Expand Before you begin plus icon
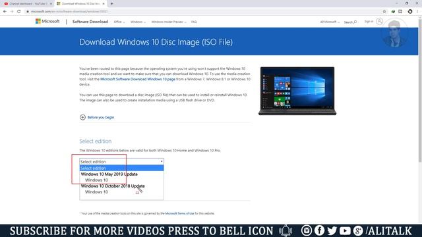 coord(82,117)
